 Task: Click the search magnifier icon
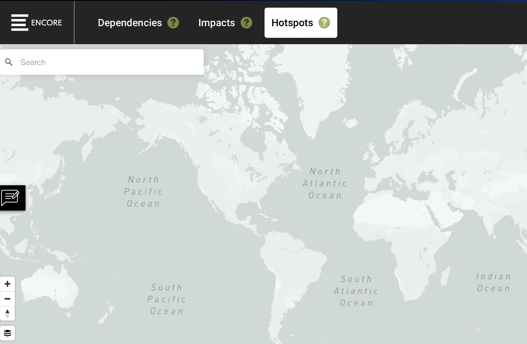pyautogui.click(x=9, y=62)
